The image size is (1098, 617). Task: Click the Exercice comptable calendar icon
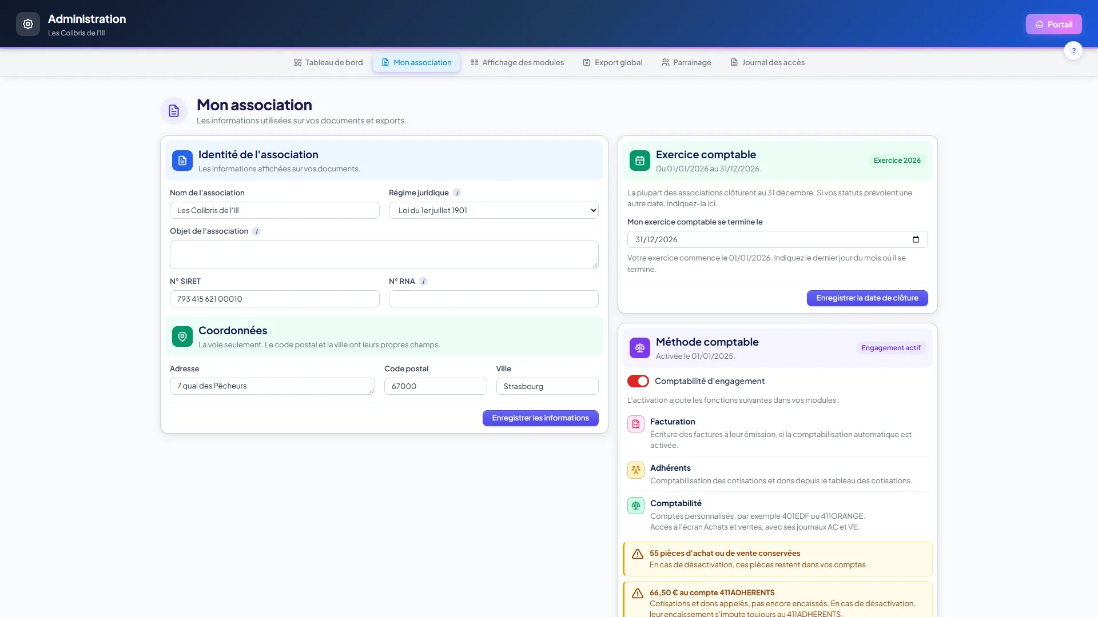pos(640,161)
